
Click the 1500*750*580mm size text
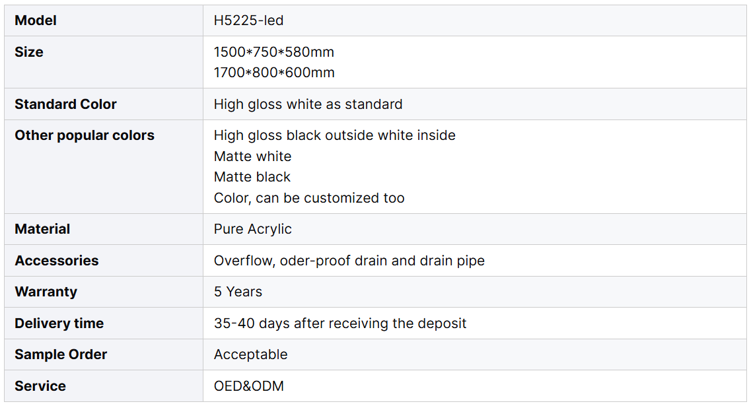273,51
